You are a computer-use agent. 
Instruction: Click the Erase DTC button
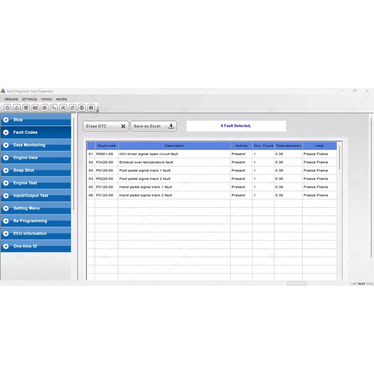pyautogui.click(x=106, y=126)
